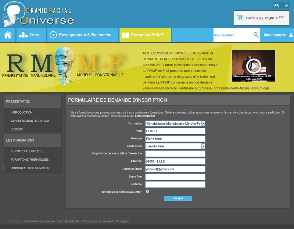Screen dimensions: 294x229
Task: Click the Story molecule icon
Action: coord(23,35)
